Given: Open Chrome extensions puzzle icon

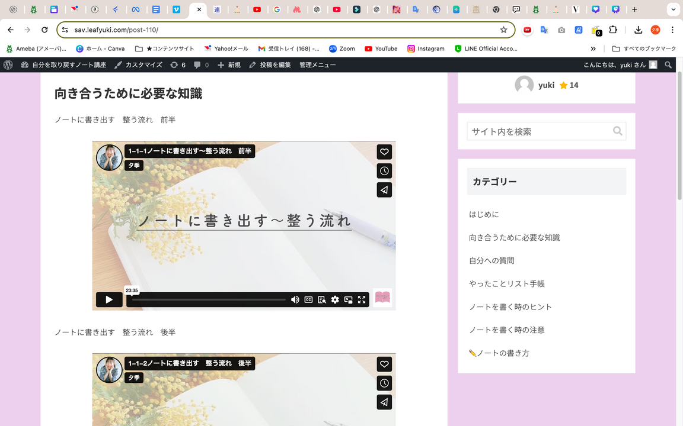Looking at the screenshot, I should (x=613, y=30).
